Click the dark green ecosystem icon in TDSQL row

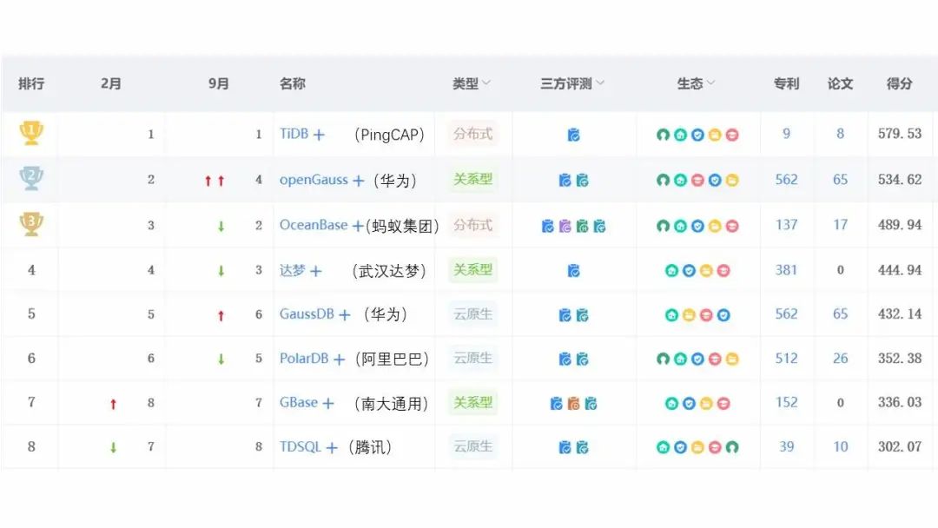pos(731,447)
